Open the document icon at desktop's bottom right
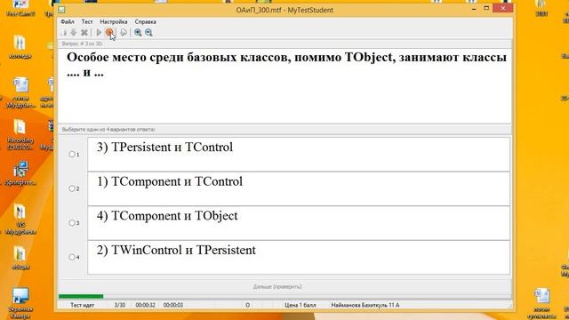The image size is (569, 320). pos(542,303)
